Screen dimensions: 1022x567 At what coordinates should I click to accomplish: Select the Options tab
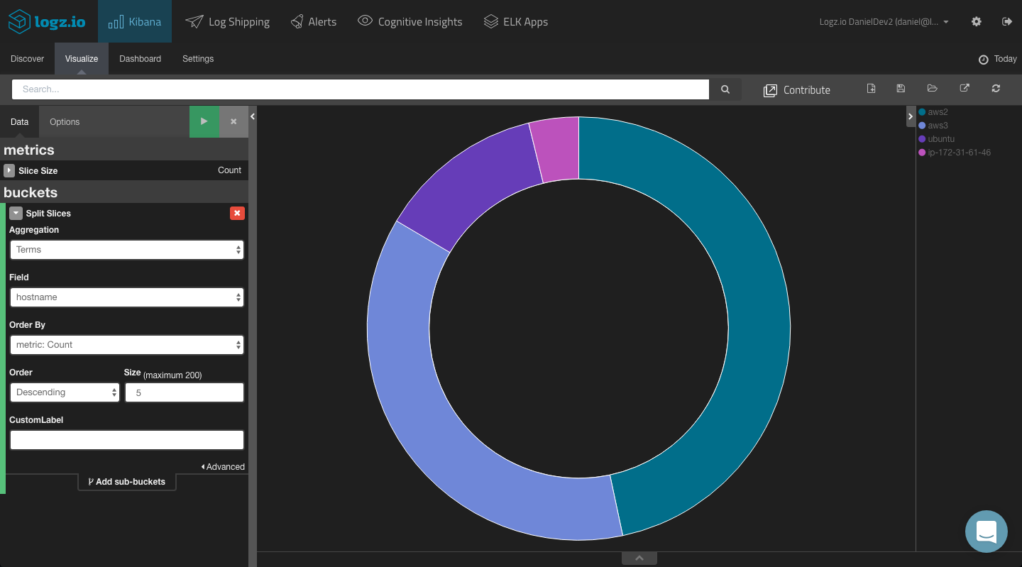pos(65,122)
